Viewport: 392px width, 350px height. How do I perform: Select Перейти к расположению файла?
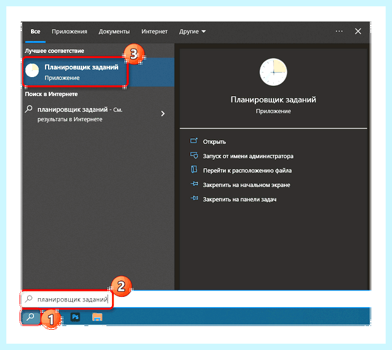247,171
